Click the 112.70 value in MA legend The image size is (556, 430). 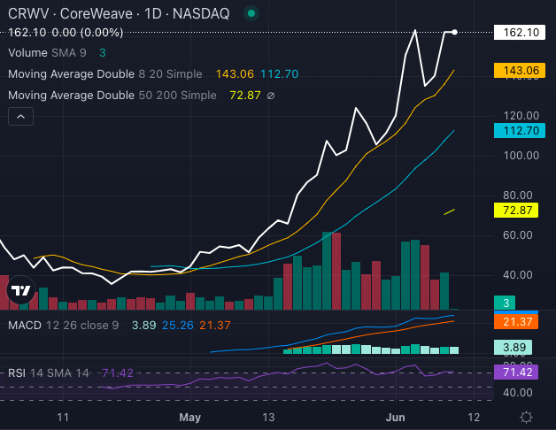(280, 74)
